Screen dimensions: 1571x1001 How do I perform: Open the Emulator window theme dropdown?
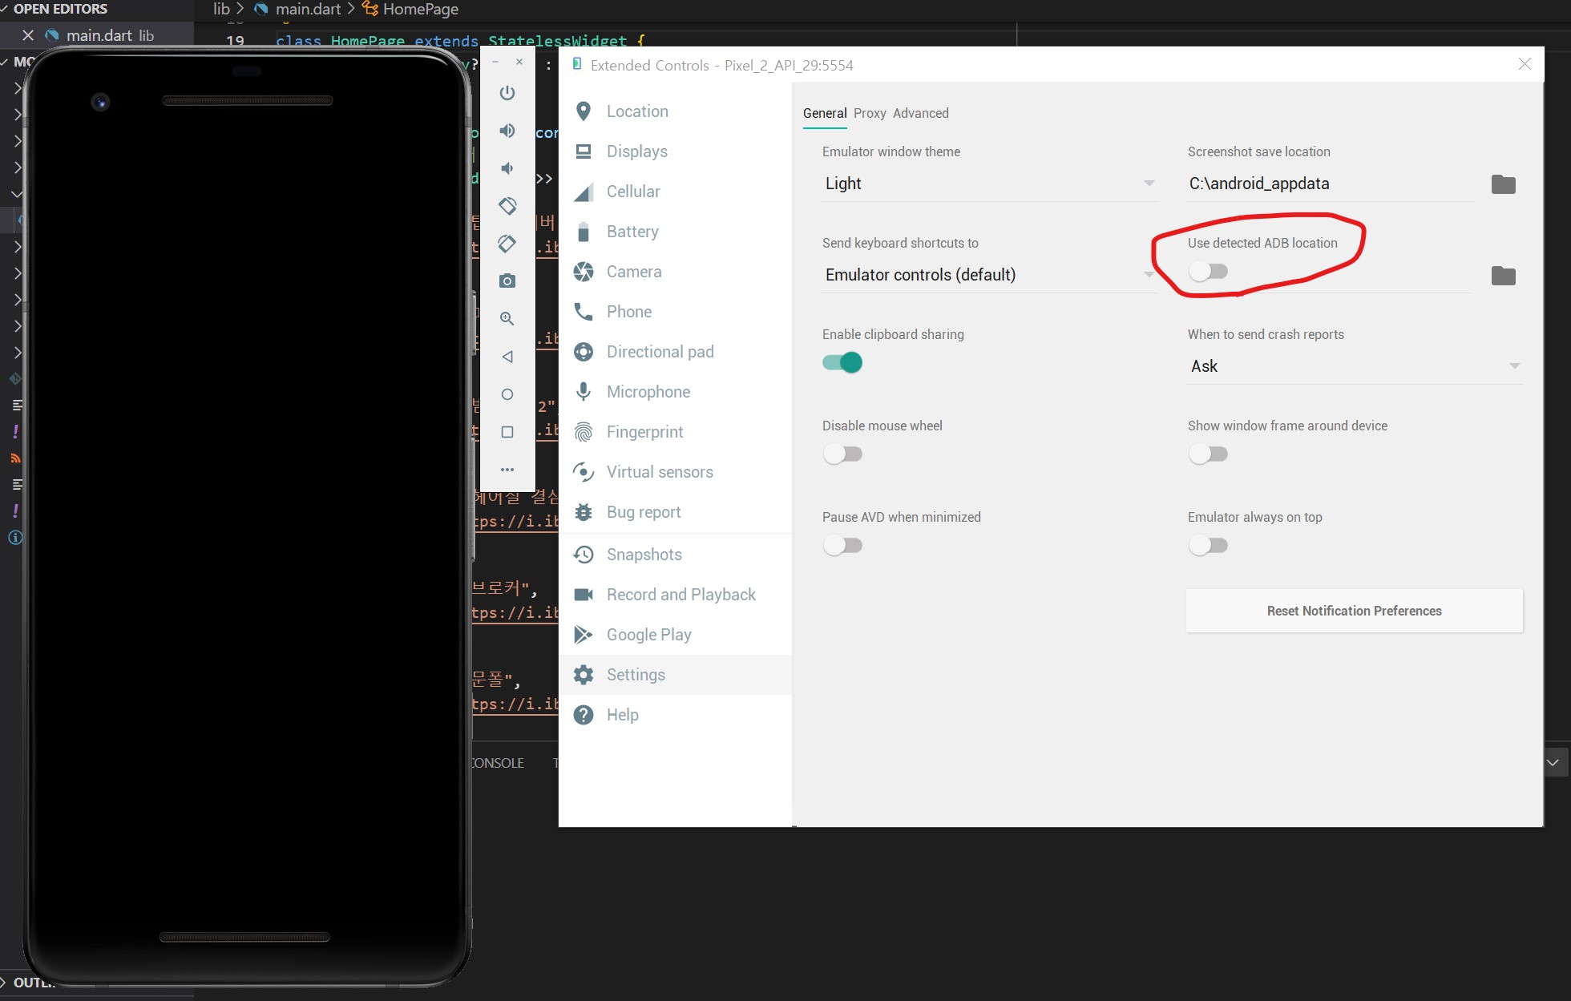989,184
